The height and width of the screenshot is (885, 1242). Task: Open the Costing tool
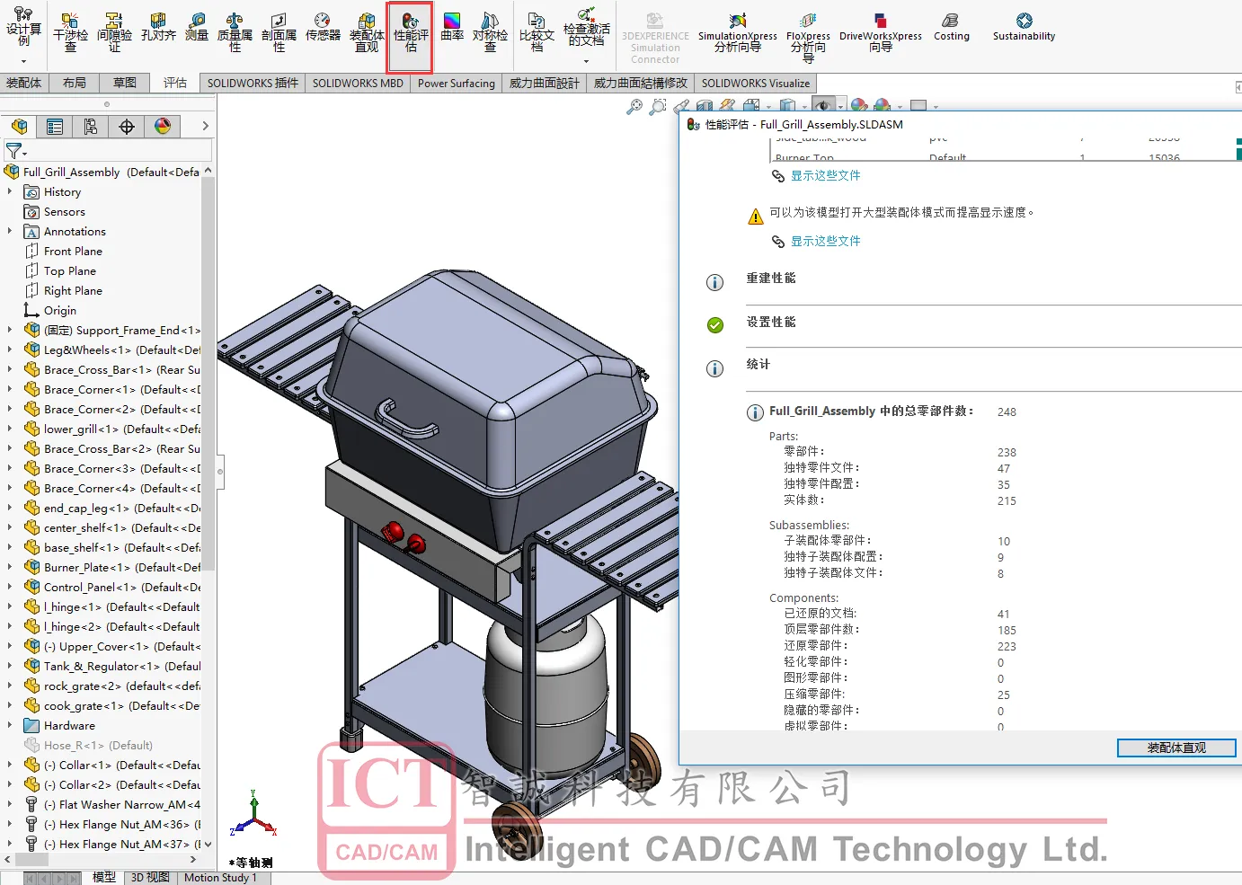tap(951, 27)
